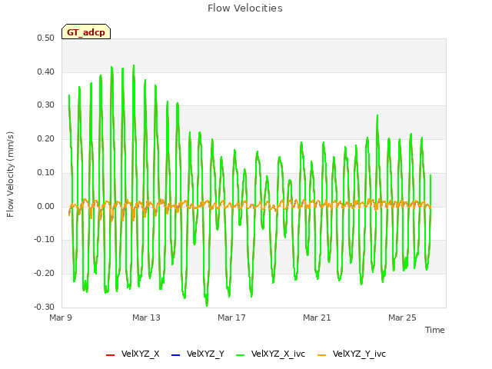Click the Mar 13 x-axis tick label
This screenshot has width=492, height=369.
point(146,317)
